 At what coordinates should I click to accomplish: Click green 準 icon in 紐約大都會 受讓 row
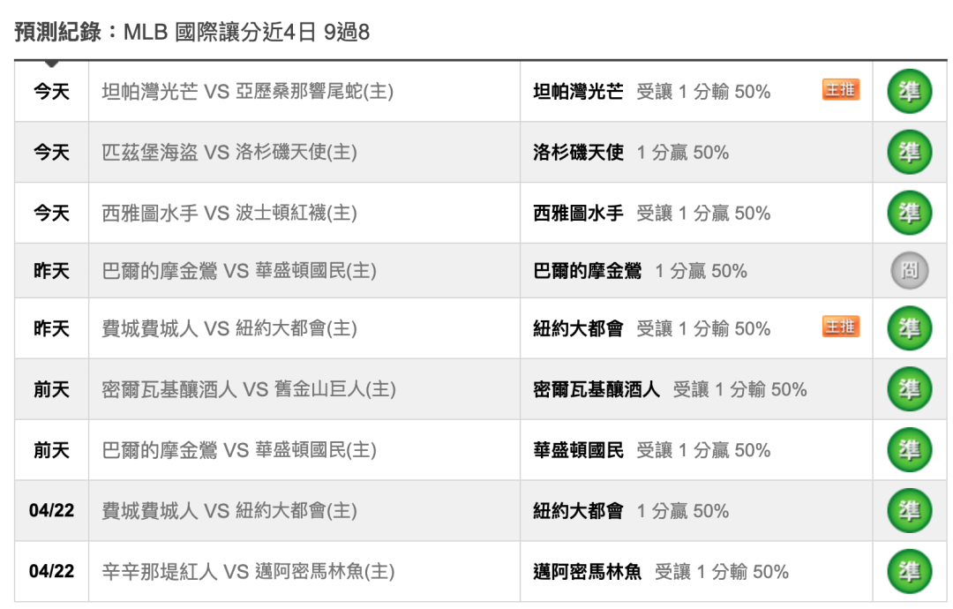pos(909,328)
